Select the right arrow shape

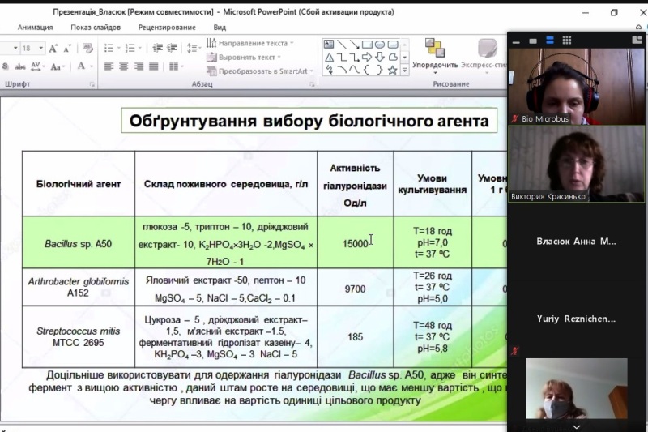coord(367,57)
